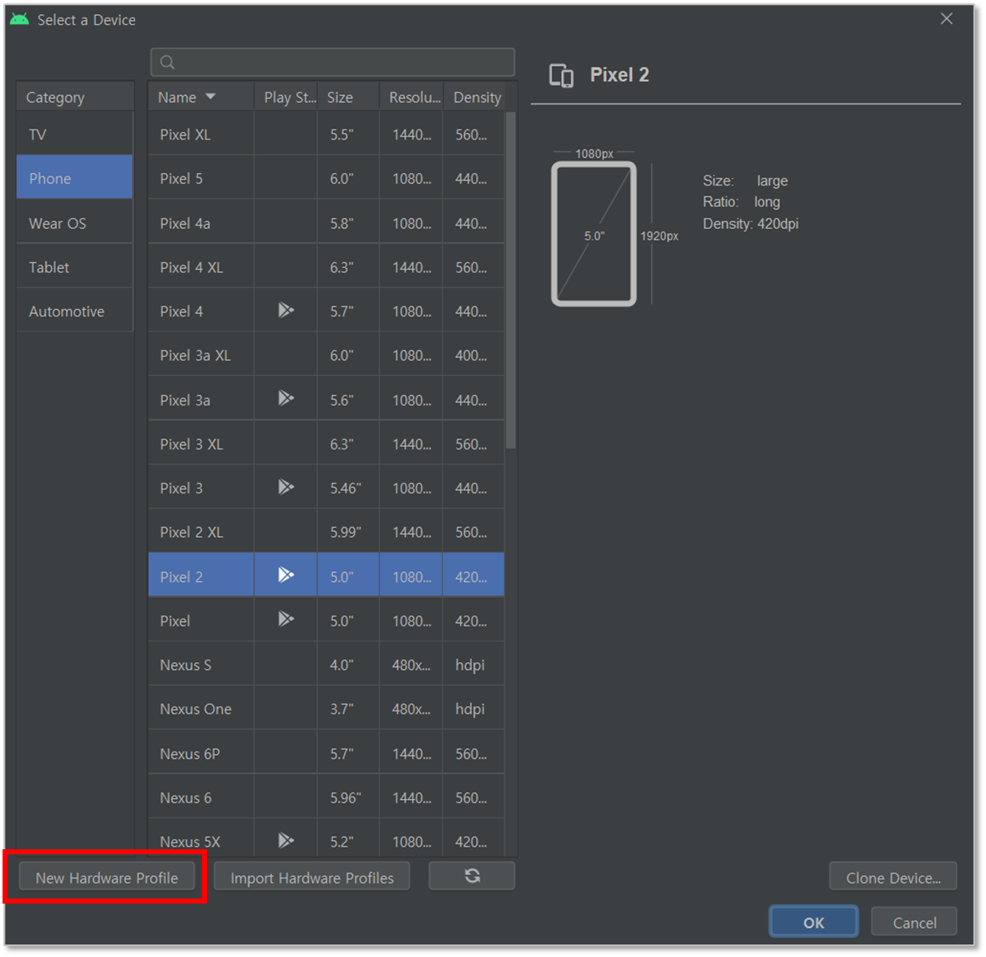Click the Play Store icon for Nexus 5X
Image resolution: width=986 pixels, height=957 pixels.
pos(286,841)
